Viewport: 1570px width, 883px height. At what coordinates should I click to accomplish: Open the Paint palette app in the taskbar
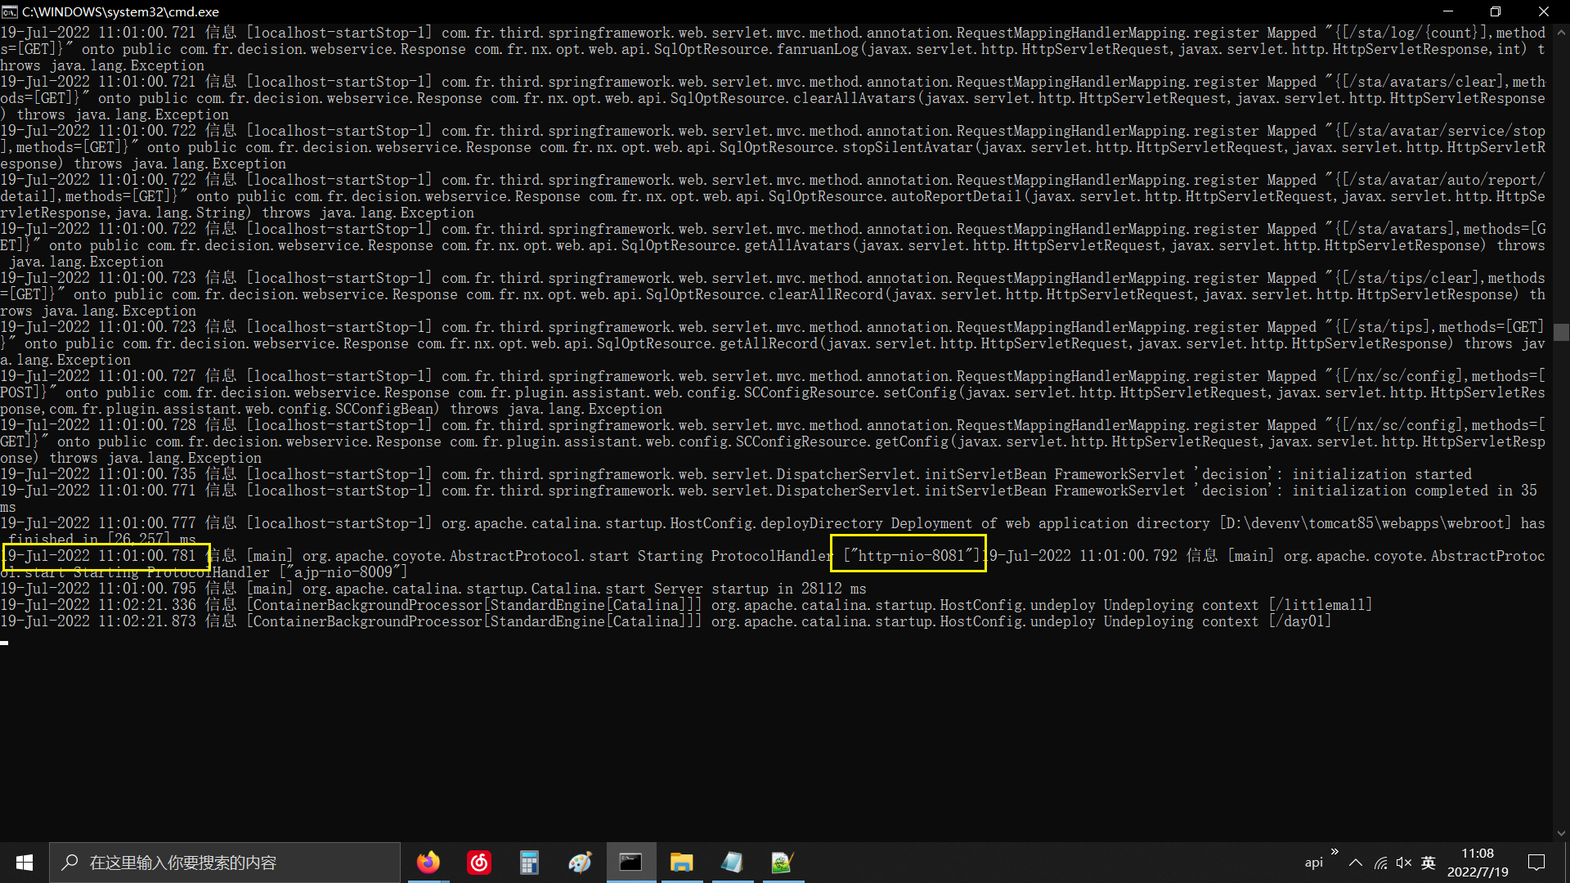pos(580,863)
